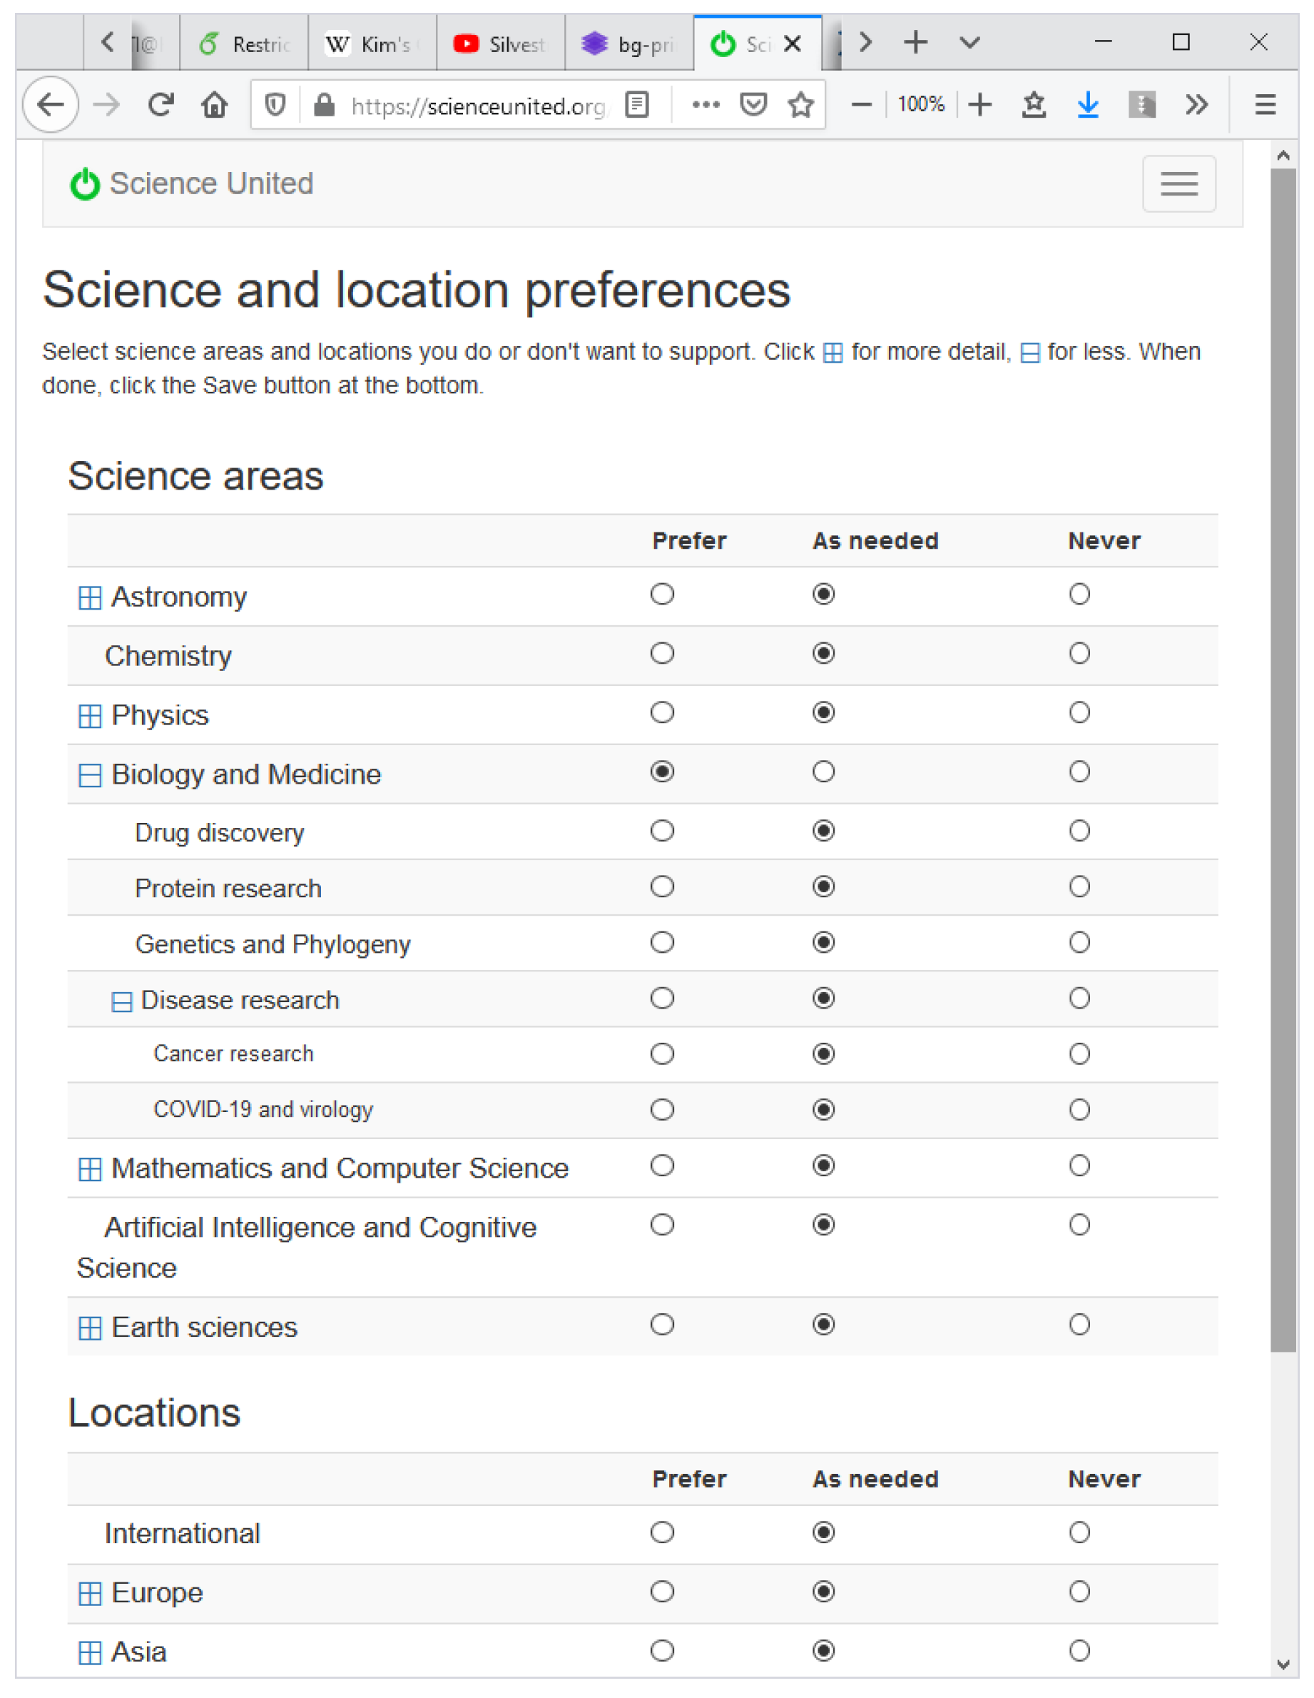The image size is (1314, 1698).
Task: Collapse the Biology and Medicine section
Action: (x=90, y=775)
